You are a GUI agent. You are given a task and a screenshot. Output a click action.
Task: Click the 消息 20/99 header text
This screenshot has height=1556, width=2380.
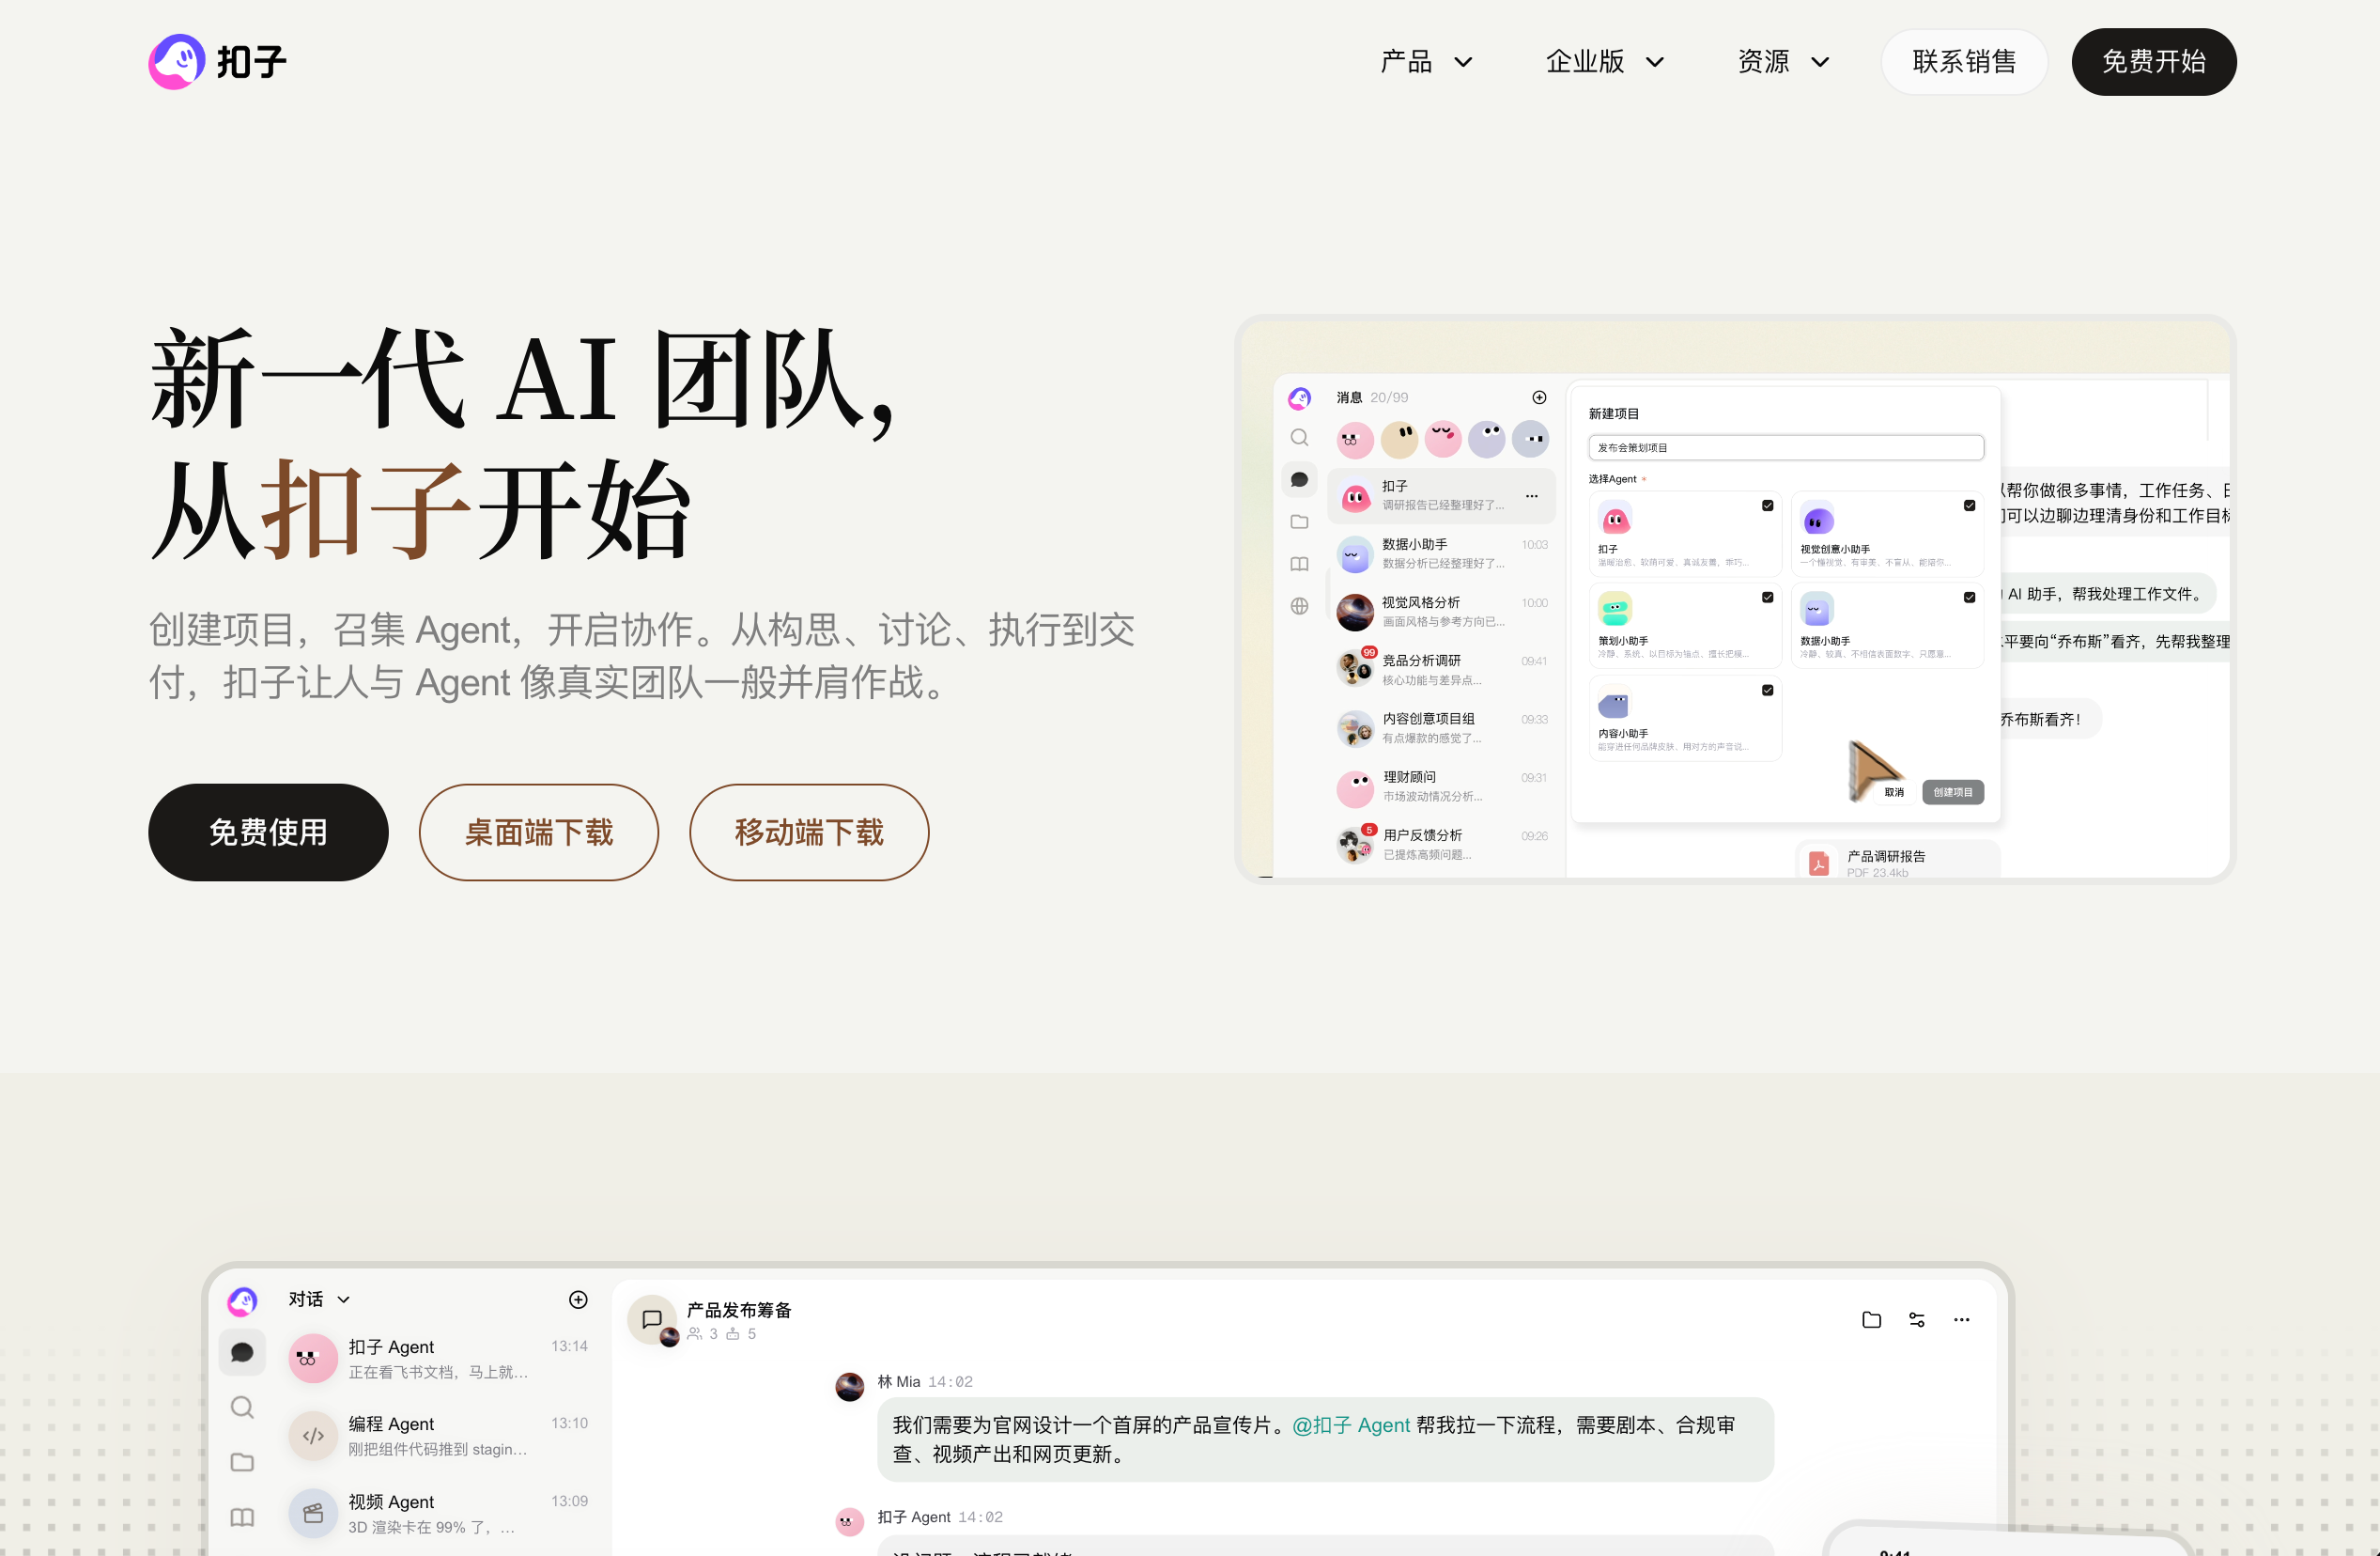click(x=1372, y=397)
